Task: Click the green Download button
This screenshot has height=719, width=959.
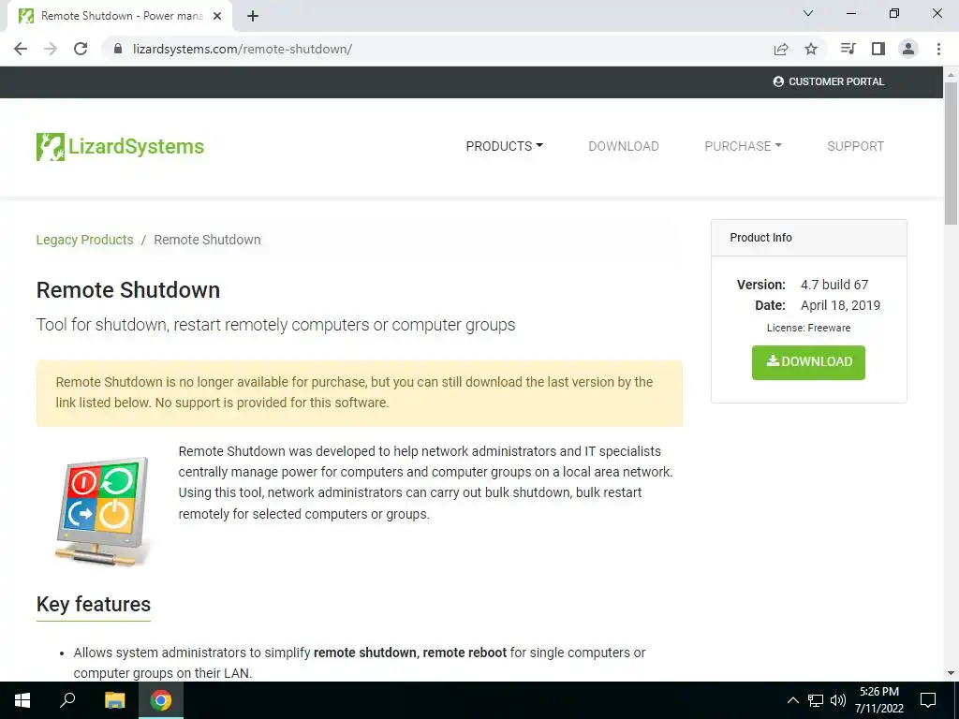Action: pos(808,362)
